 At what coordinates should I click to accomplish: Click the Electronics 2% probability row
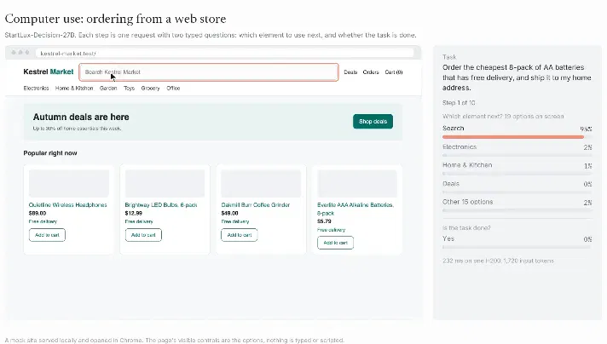tap(517, 150)
